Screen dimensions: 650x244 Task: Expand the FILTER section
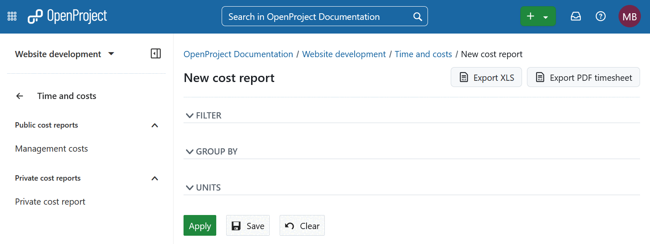204,116
